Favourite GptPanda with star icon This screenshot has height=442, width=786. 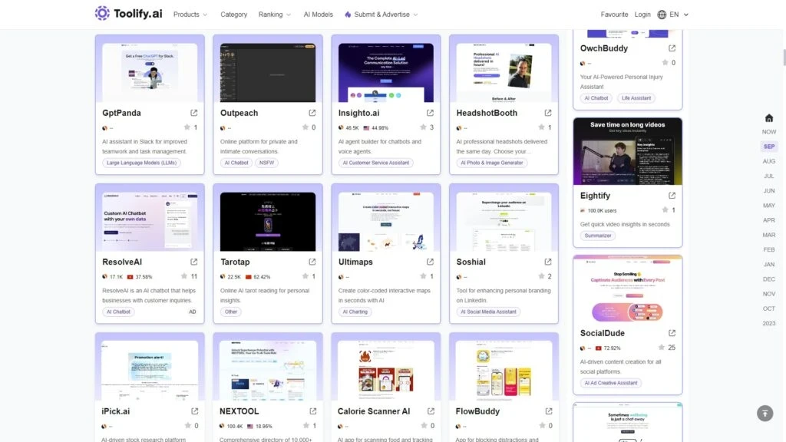click(187, 127)
